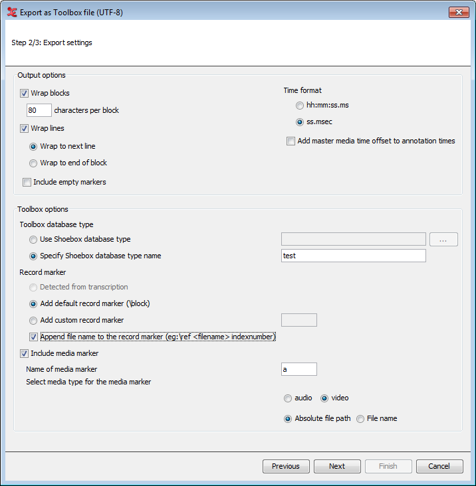Select Add custom record marker
476x486 pixels.
(33, 321)
